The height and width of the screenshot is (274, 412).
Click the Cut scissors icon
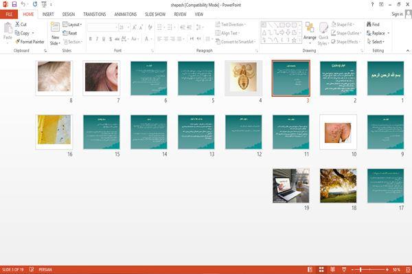coord(17,25)
